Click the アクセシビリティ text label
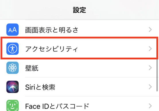 (x=51, y=49)
